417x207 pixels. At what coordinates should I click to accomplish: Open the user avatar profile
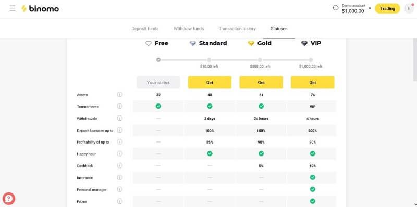[x=409, y=8]
